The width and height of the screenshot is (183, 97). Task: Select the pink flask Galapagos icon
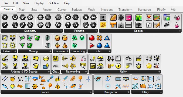[x=177, y=25]
